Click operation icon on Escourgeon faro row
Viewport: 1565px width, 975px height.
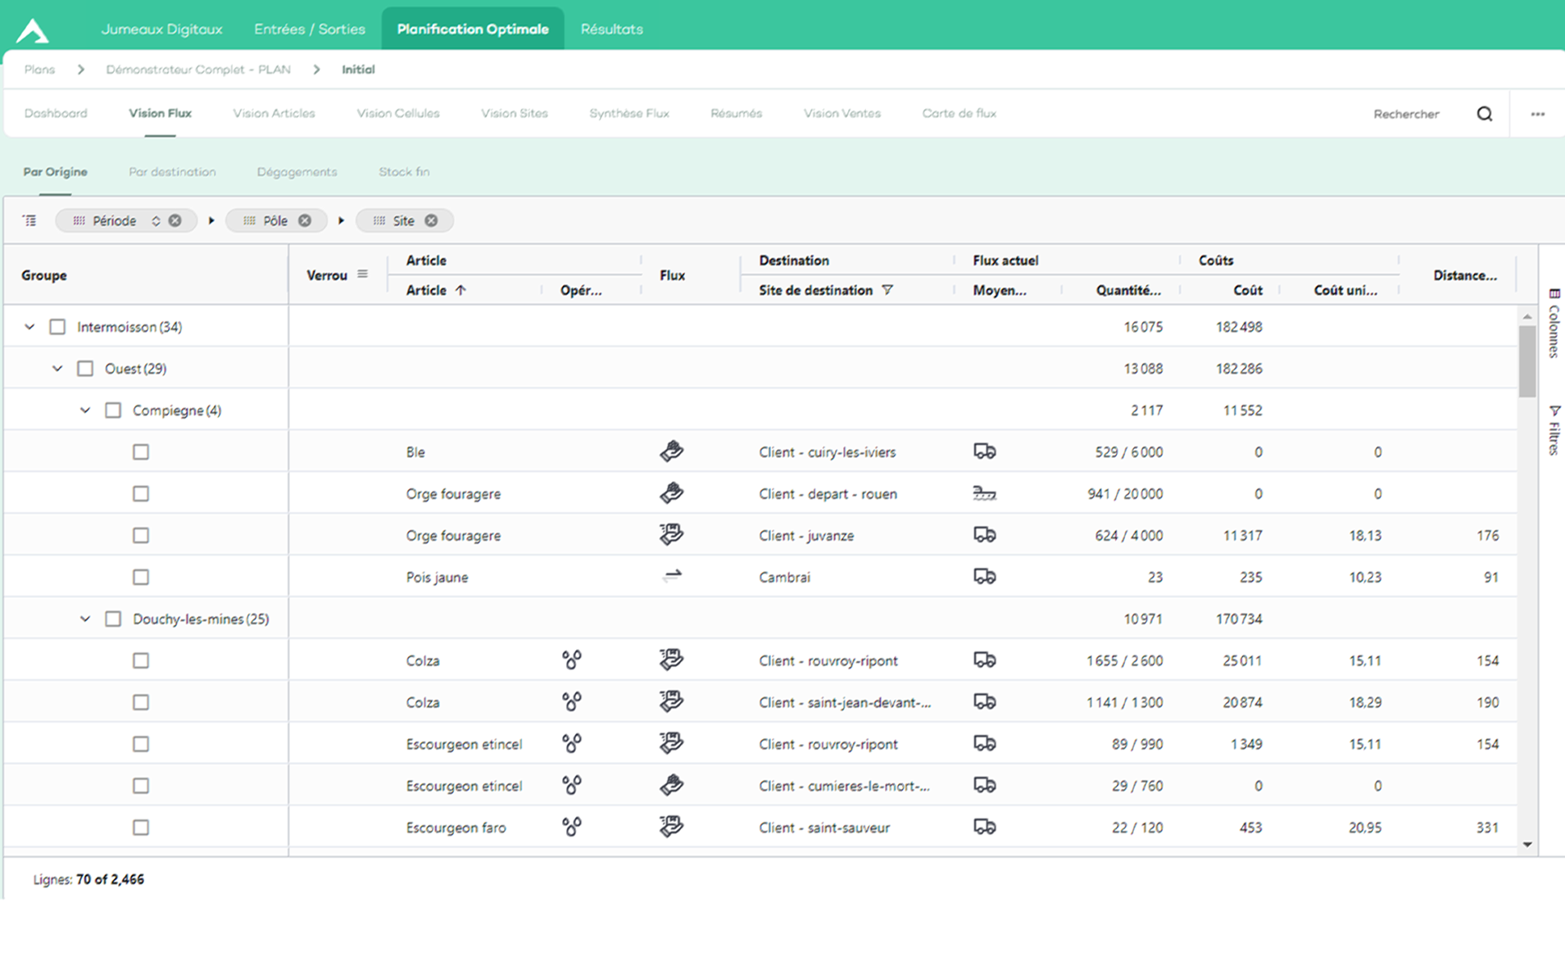pyautogui.click(x=571, y=828)
